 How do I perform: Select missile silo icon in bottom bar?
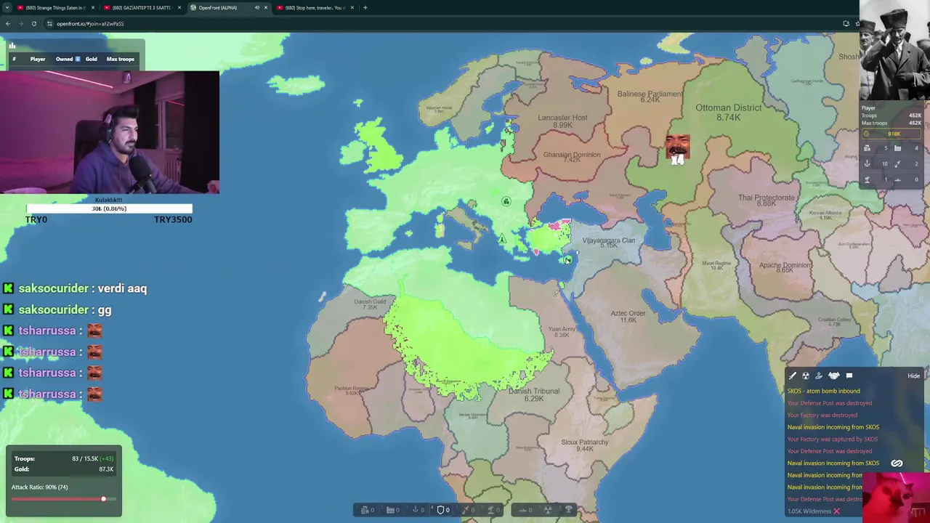[465, 510]
